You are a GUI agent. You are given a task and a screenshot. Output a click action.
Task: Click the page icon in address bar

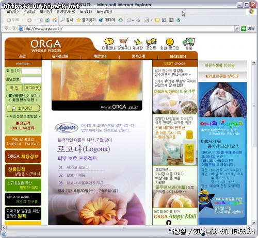(x=21, y=28)
